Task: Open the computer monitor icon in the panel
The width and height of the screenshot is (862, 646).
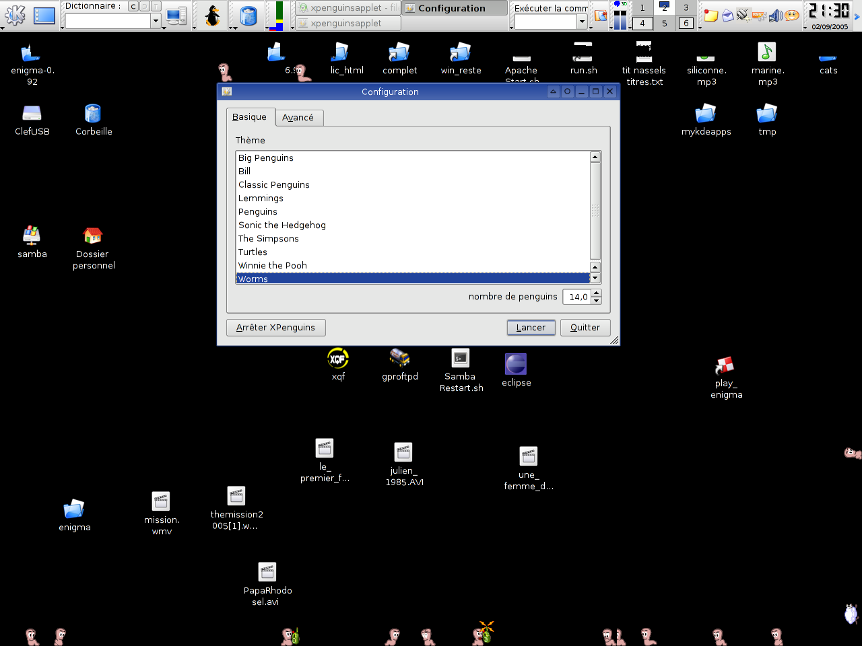Action: pyautogui.click(x=176, y=16)
